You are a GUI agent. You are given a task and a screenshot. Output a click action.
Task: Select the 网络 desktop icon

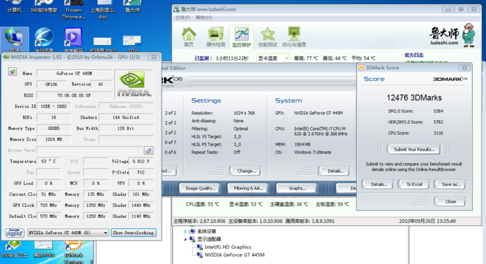15,39
